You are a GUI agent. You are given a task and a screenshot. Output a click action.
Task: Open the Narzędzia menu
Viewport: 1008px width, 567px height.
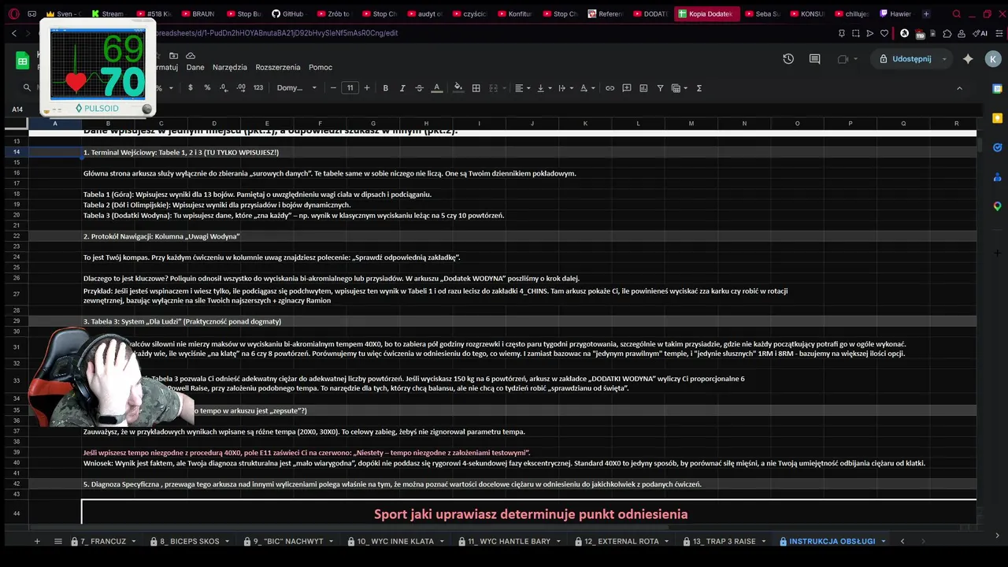point(230,67)
